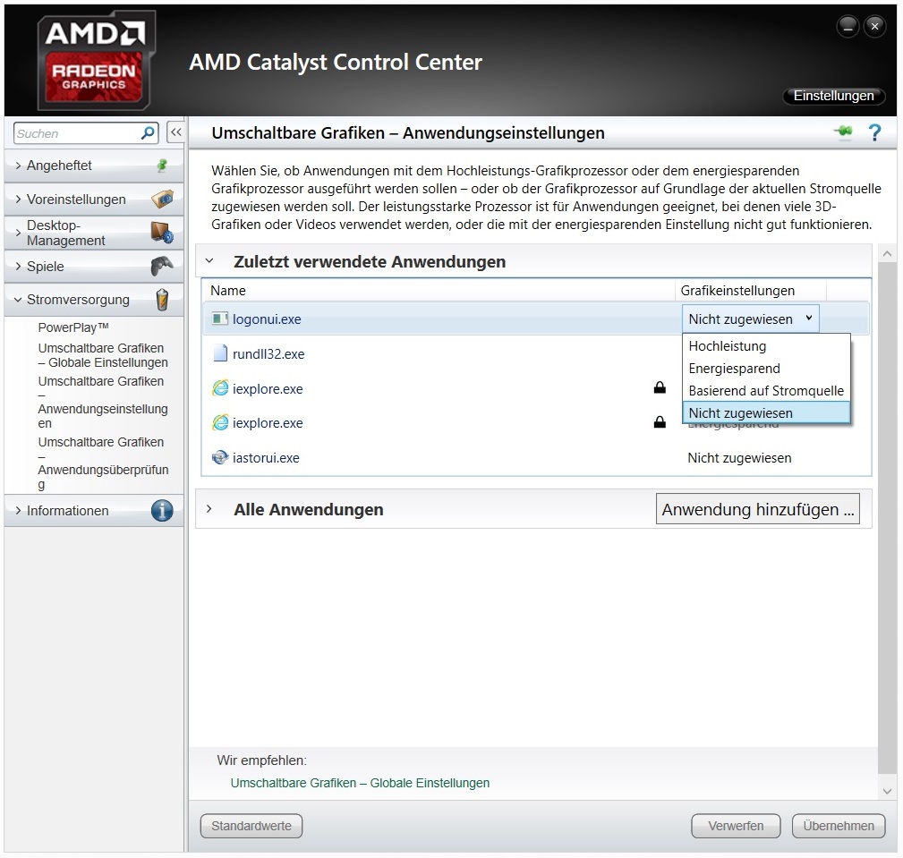
Task: Expand the Desktop-Management section
Action: [18, 233]
